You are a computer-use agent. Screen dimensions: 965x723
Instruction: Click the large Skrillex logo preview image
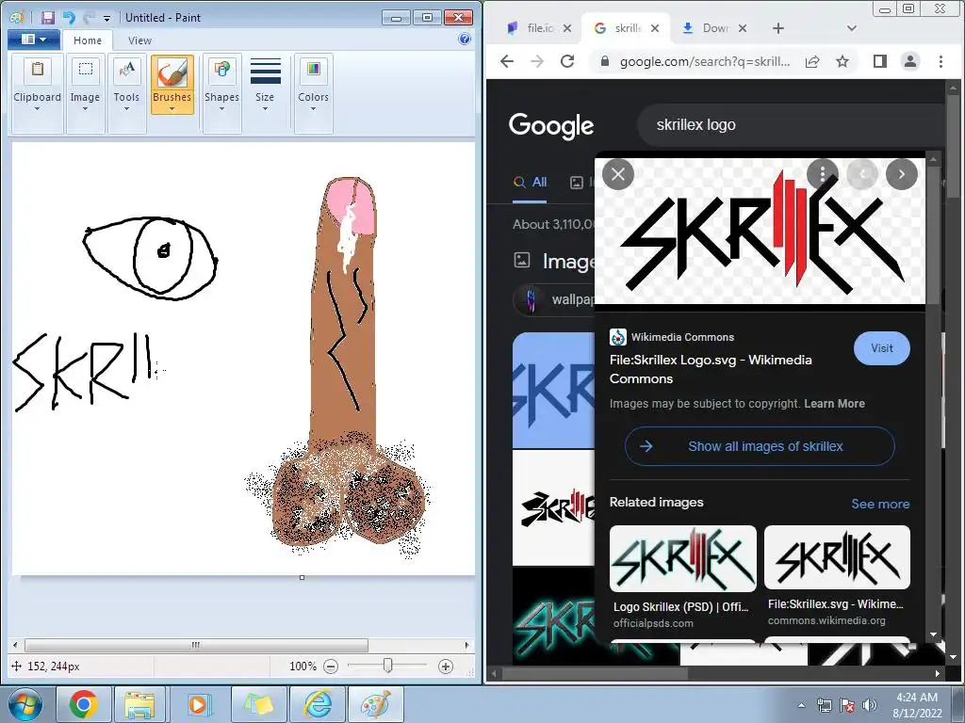click(x=761, y=232)
